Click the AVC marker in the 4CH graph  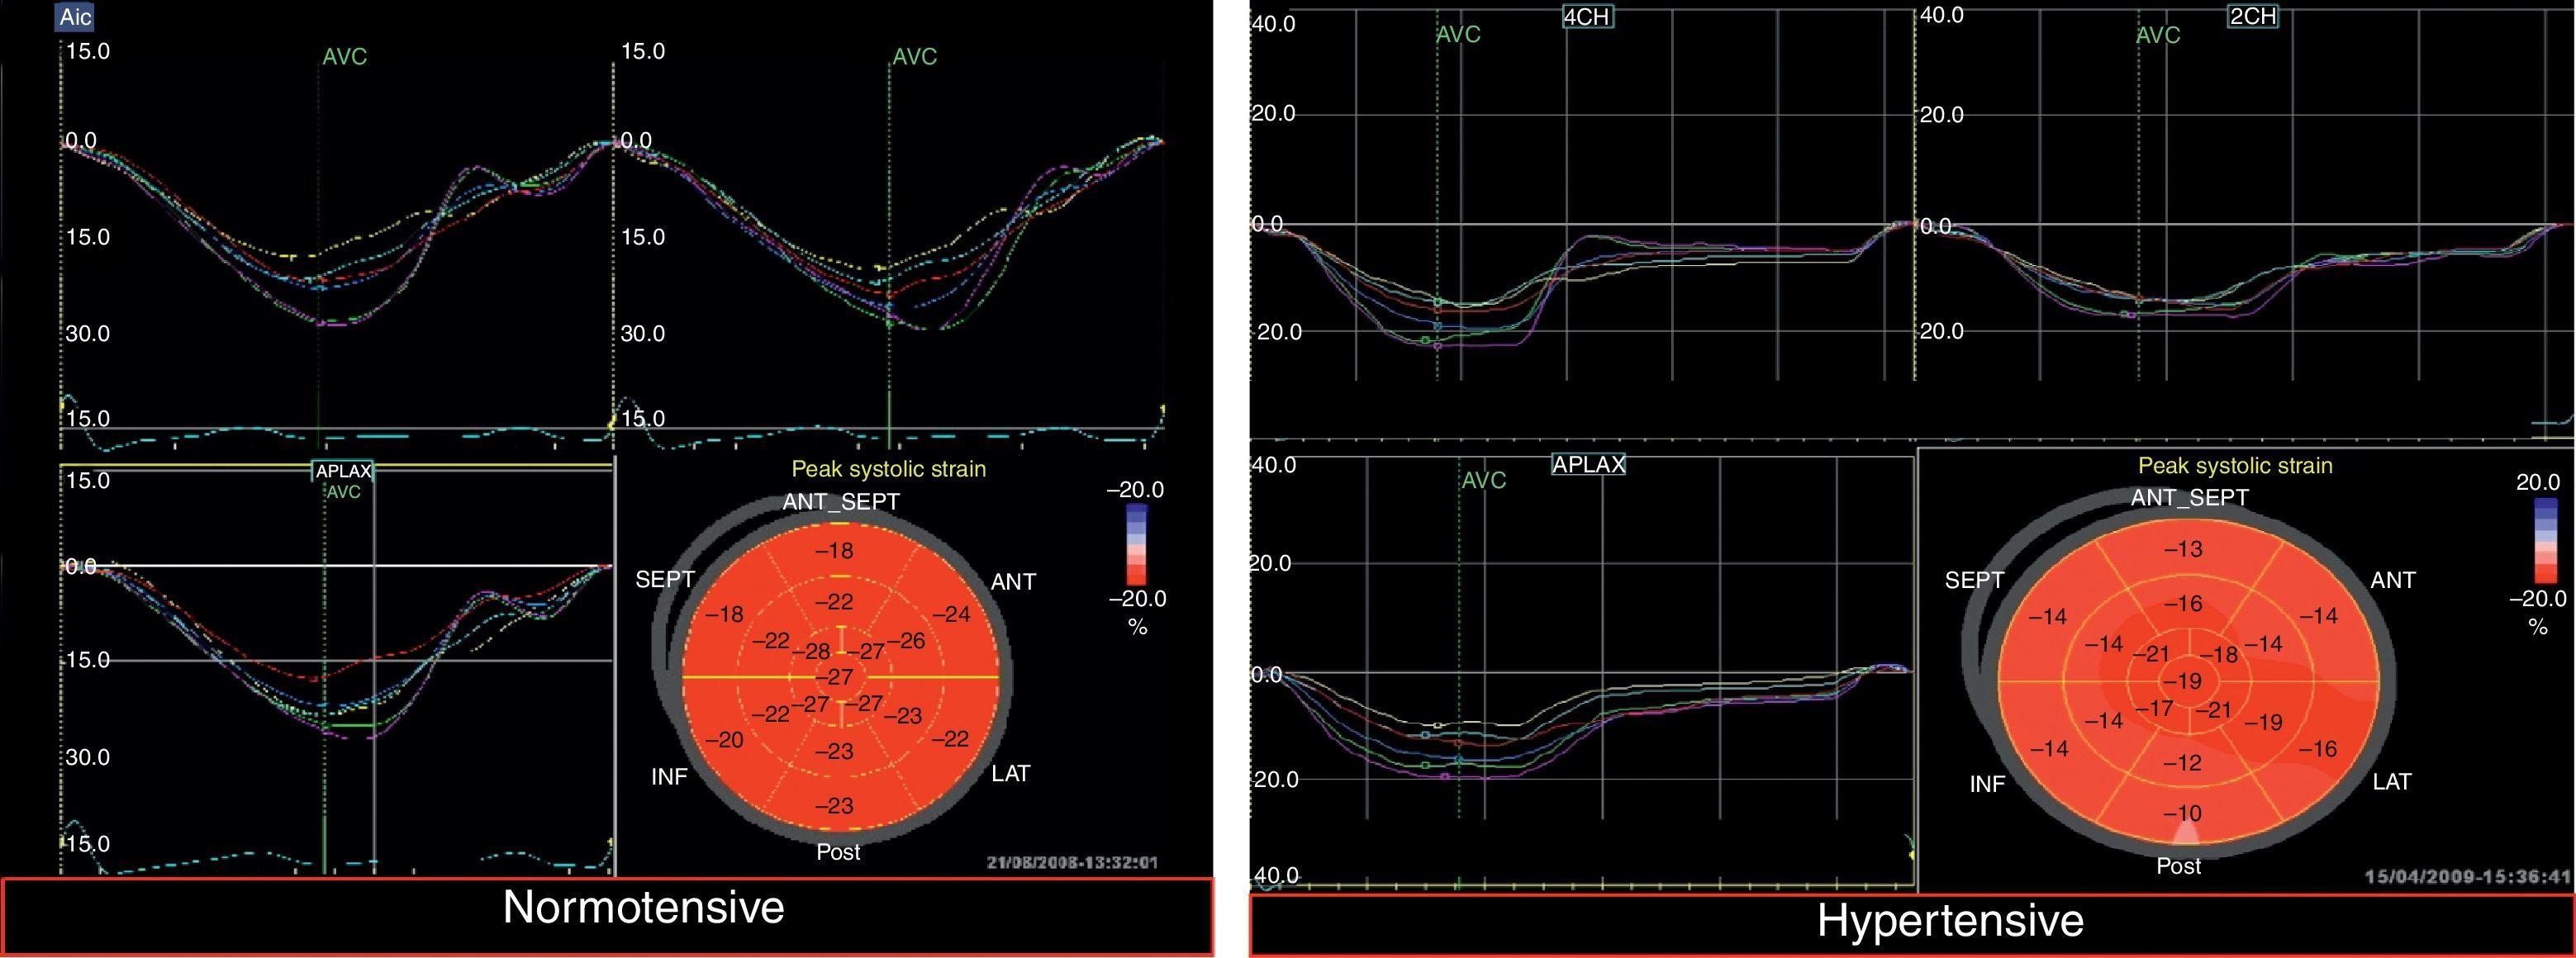point(1458,34)
